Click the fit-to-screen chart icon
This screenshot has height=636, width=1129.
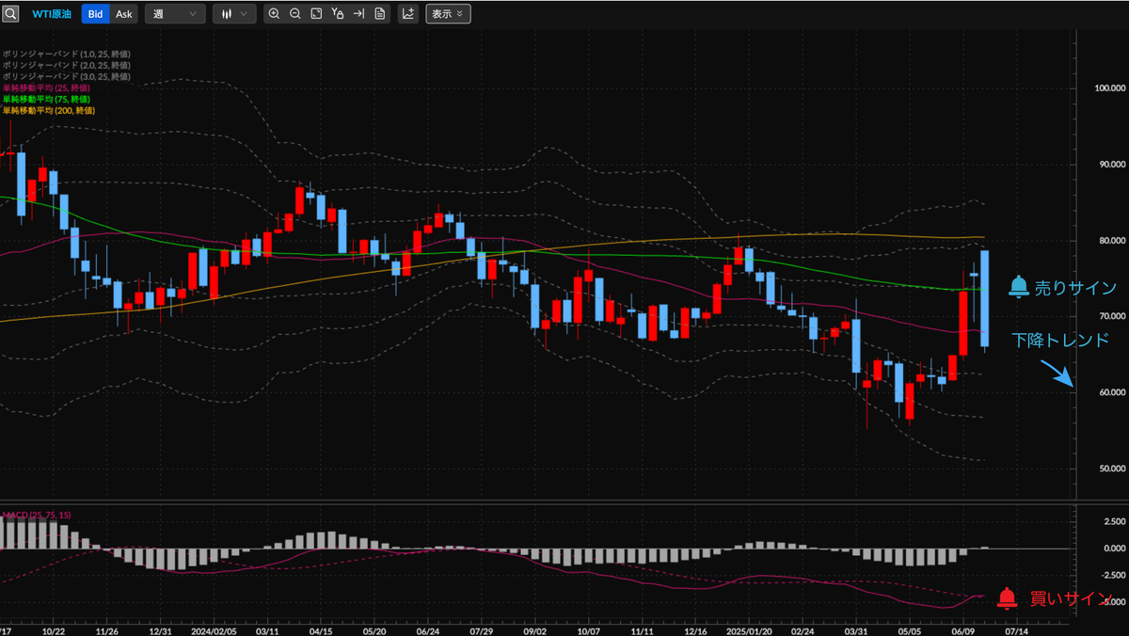coord(316,14)
